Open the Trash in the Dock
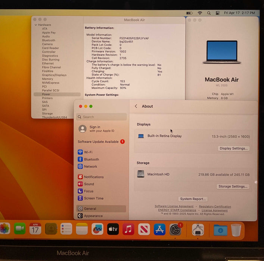This screenshot has height=261, width=264. tap(236, 230)
